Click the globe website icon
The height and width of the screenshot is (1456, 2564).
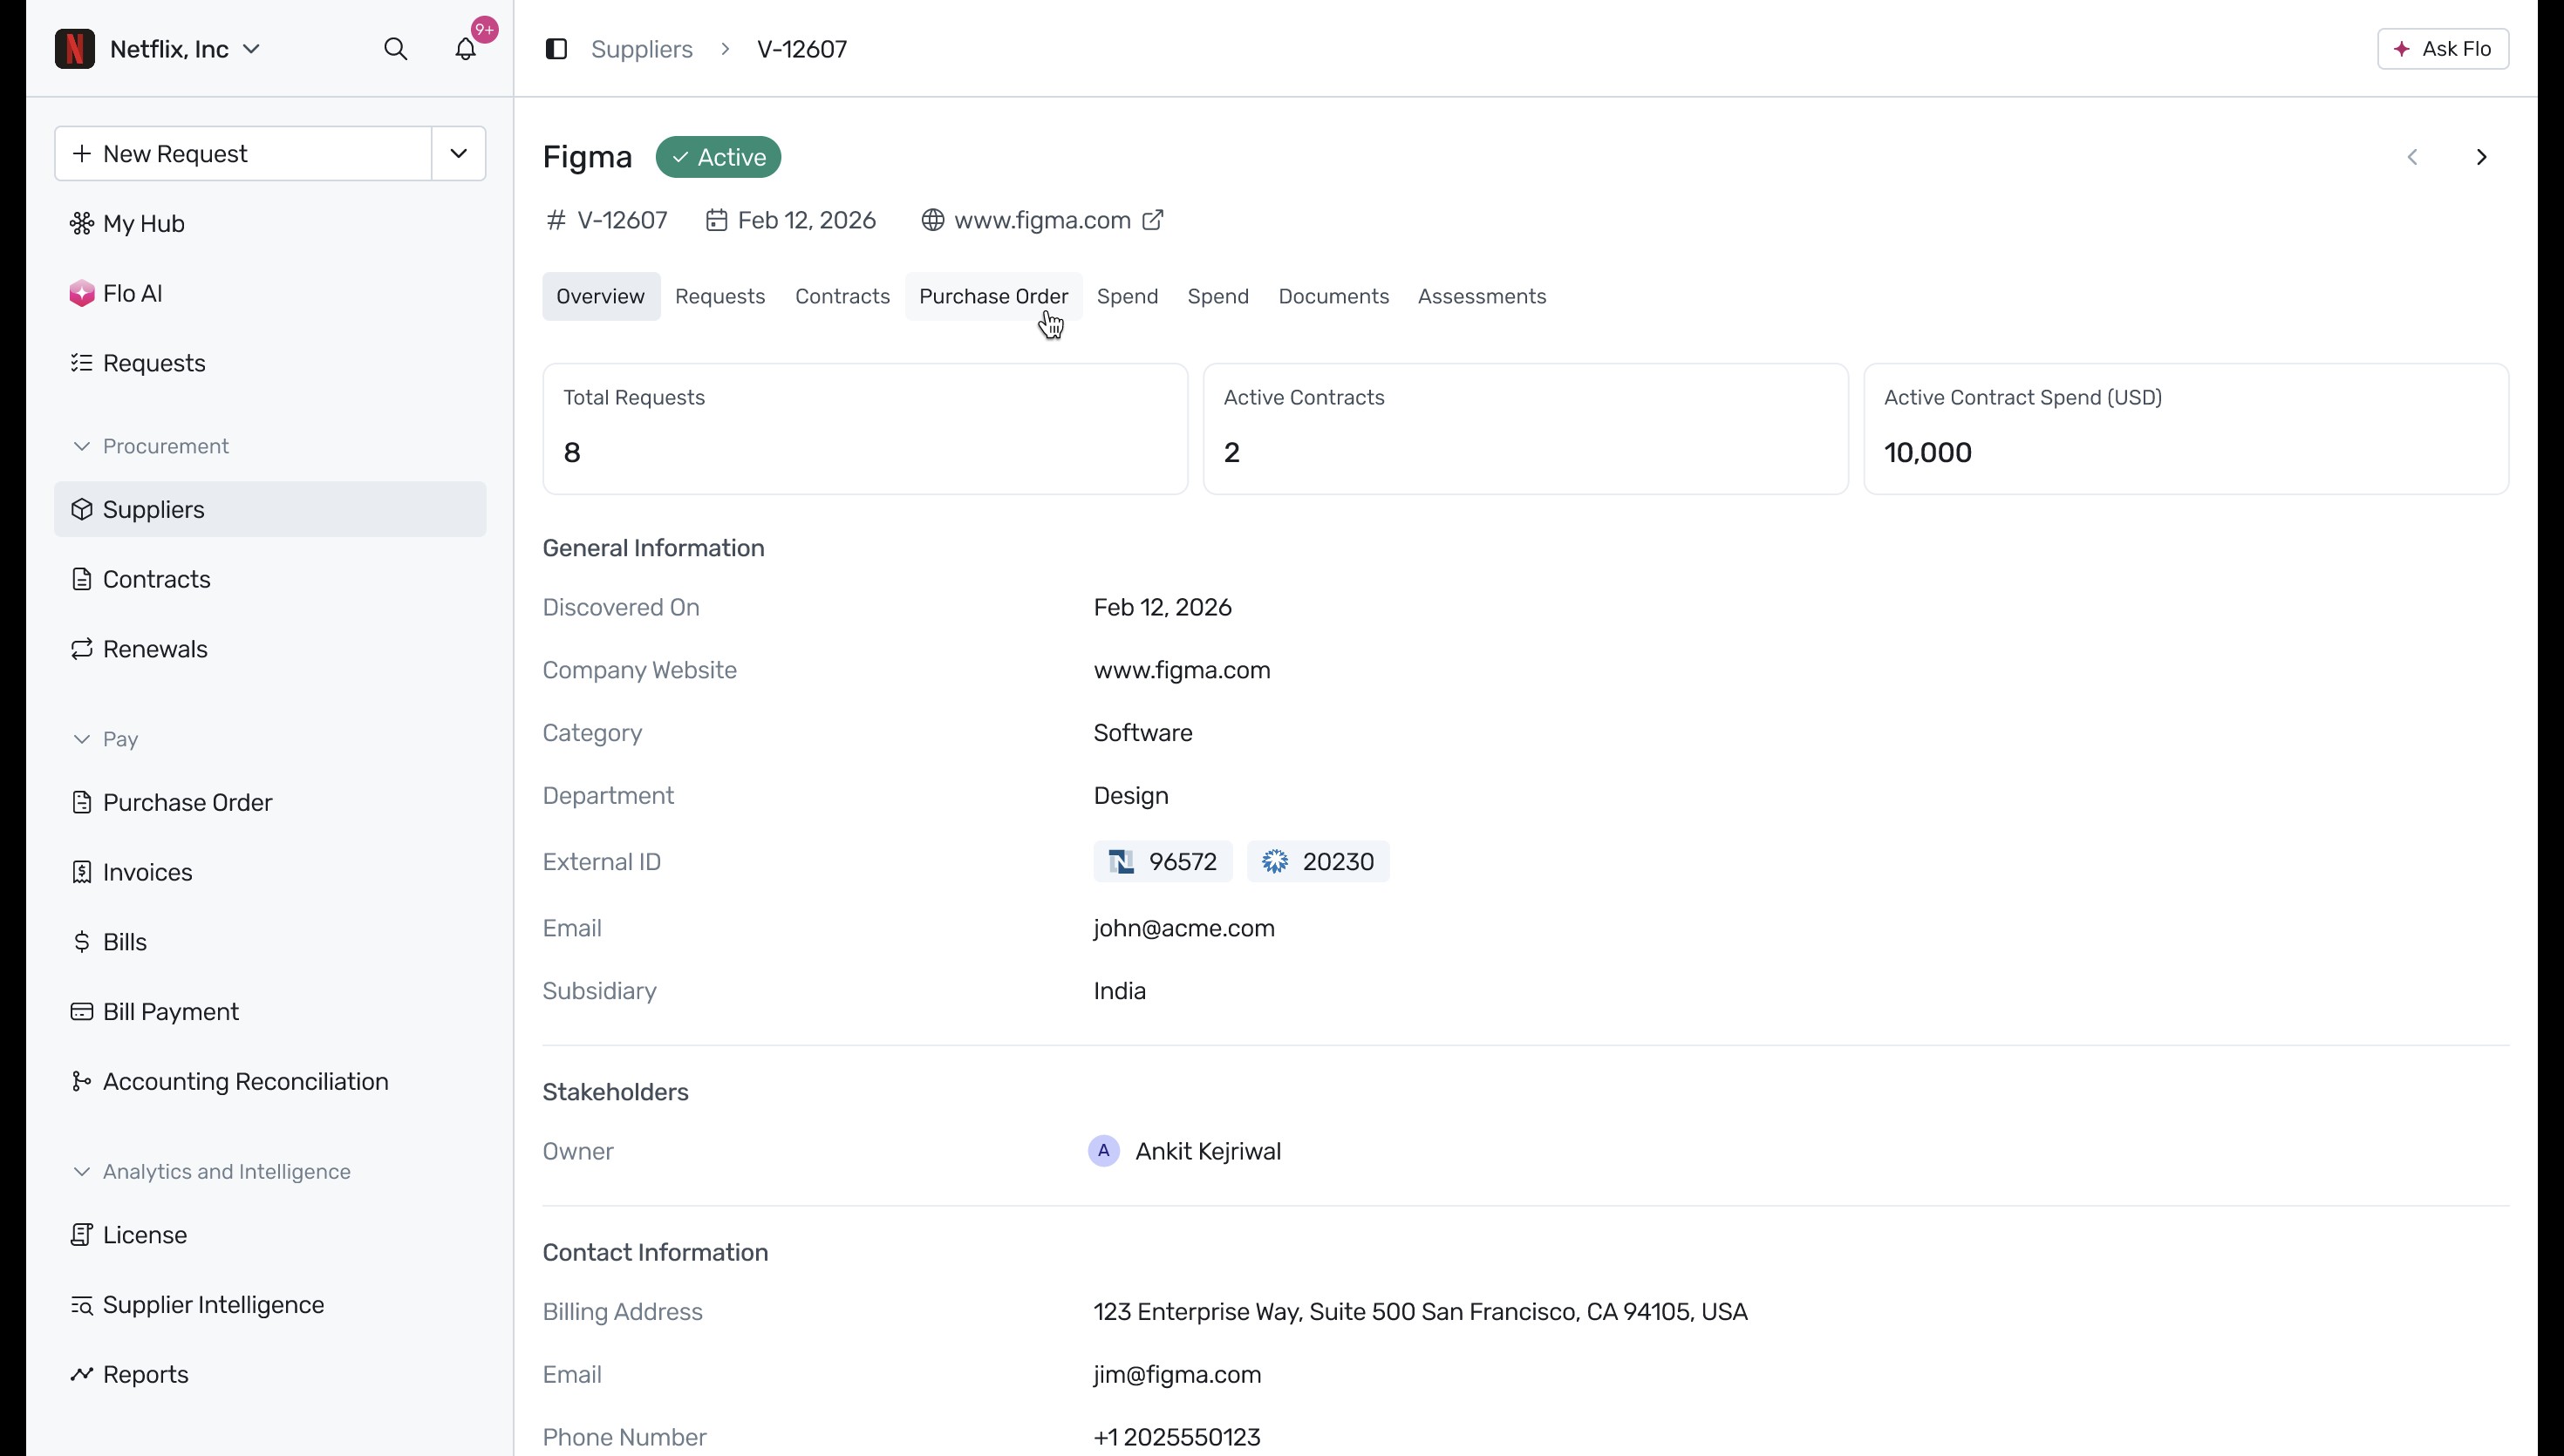(932, 220)
